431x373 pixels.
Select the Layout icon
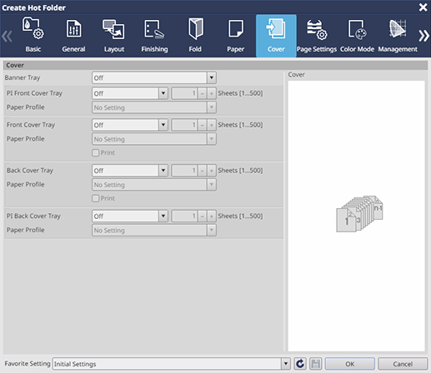click(x=114, y=36)
